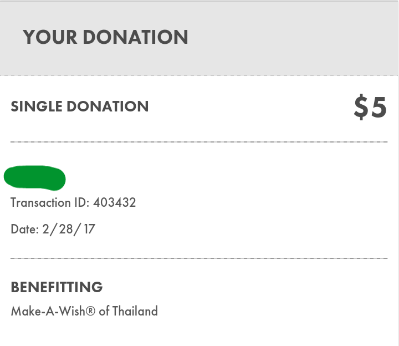This screenshot has width=399, height=346.
Task: Select the Date label text
Action: point(25,229)
